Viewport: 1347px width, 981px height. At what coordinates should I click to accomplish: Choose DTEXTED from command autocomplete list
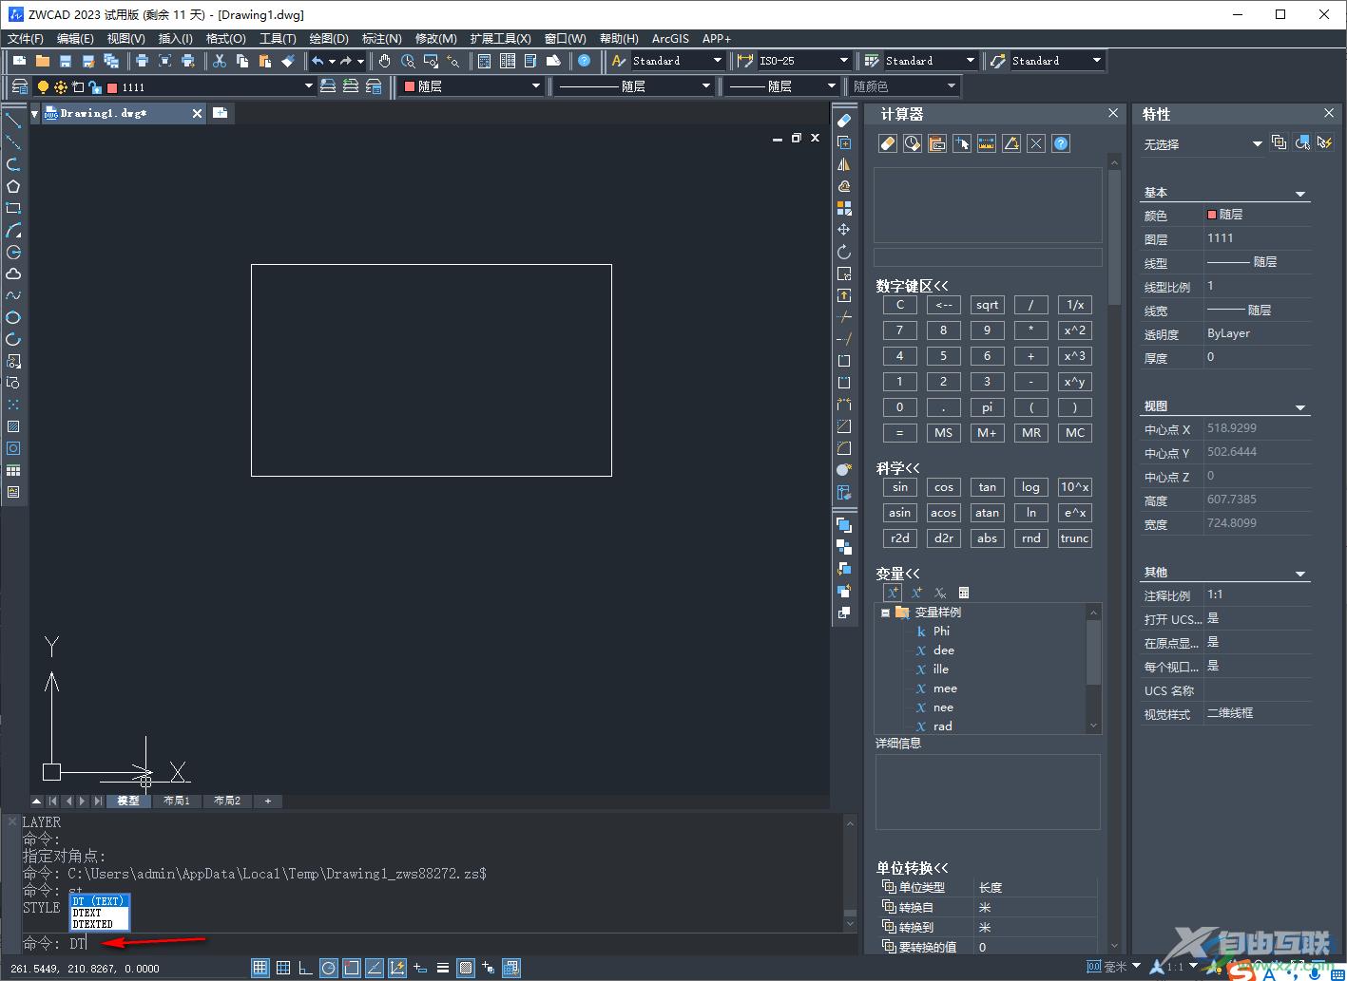tap(100, 924)
